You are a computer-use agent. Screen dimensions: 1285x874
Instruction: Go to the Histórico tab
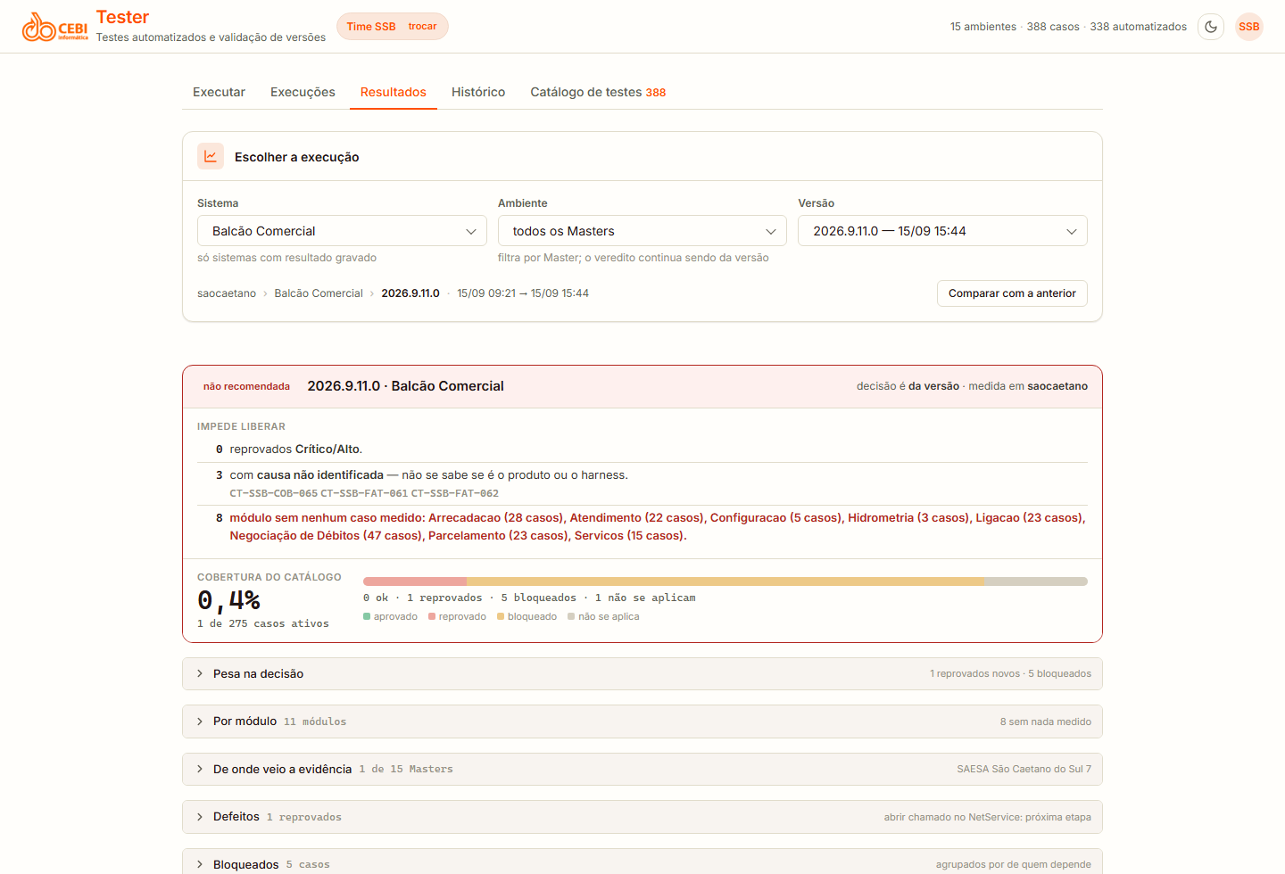point(478,92)
